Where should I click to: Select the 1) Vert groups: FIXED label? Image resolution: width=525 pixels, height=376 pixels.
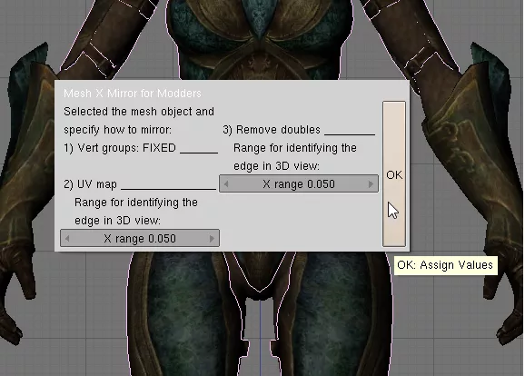tap(120, 148)
